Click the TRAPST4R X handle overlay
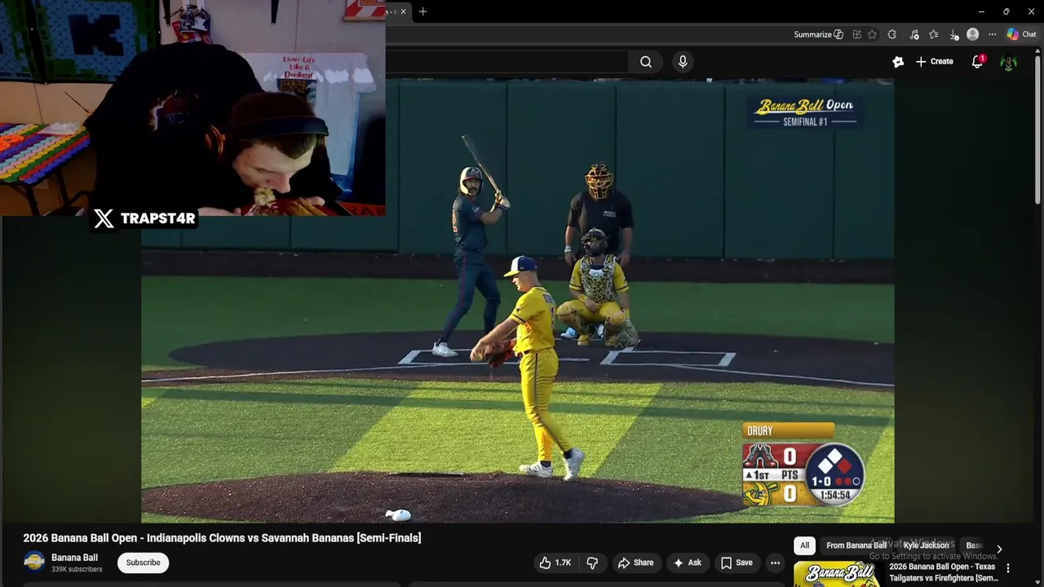This screenshot has height=587, width=1044. point(144,218)
